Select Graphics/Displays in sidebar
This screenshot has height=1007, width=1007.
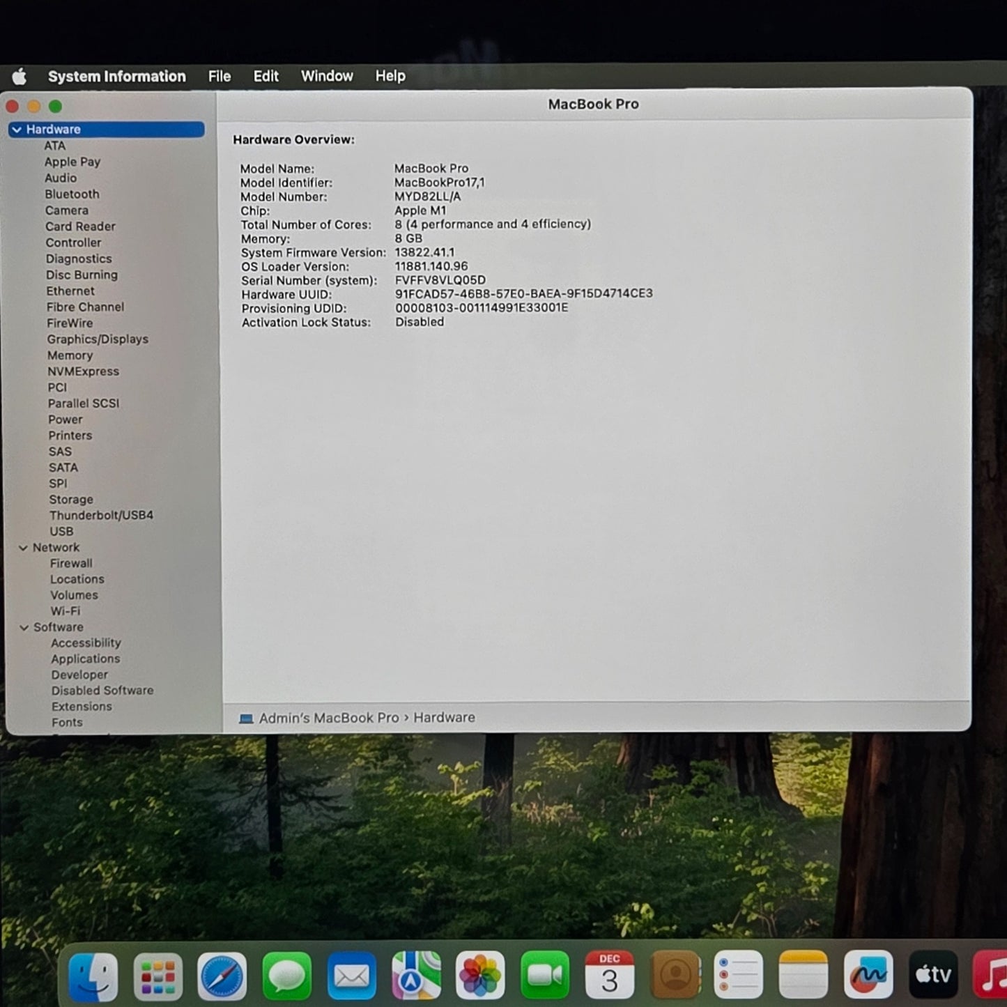click(x=98, y=339)
